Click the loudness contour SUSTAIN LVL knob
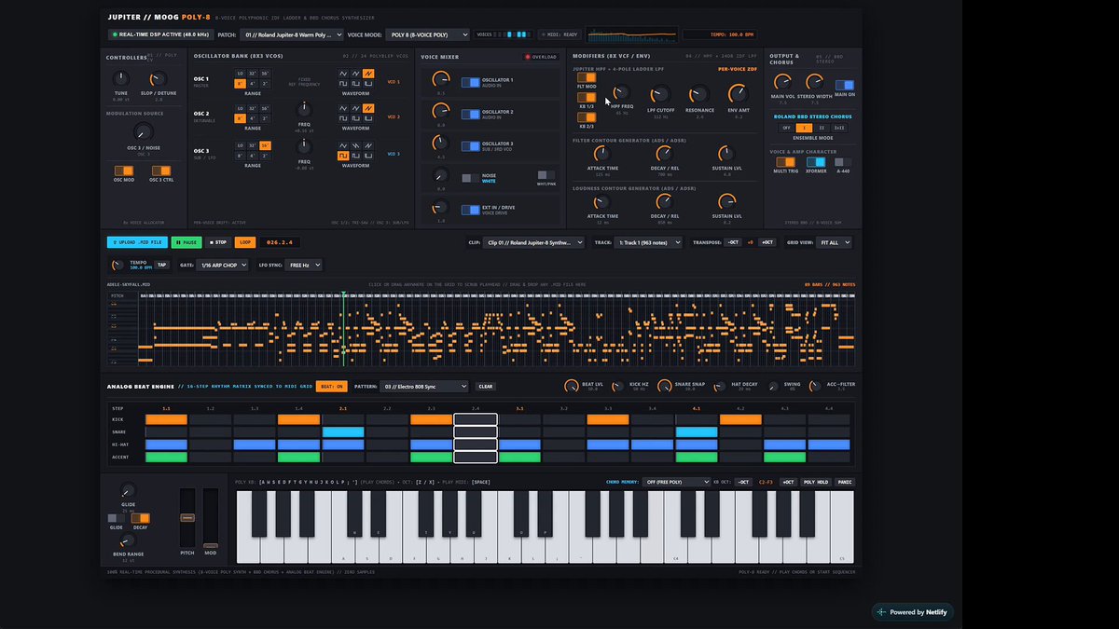 pos(727,201)
